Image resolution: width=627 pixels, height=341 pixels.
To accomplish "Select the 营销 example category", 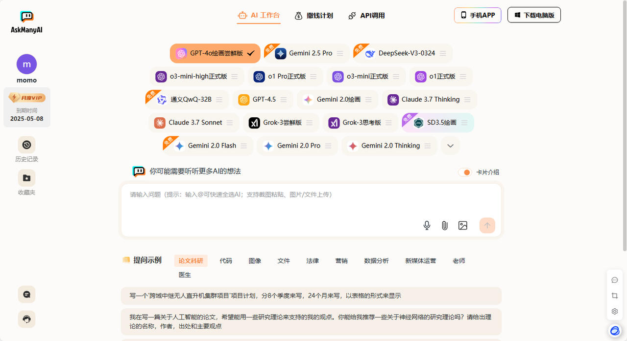I will [x=341, y=261].
